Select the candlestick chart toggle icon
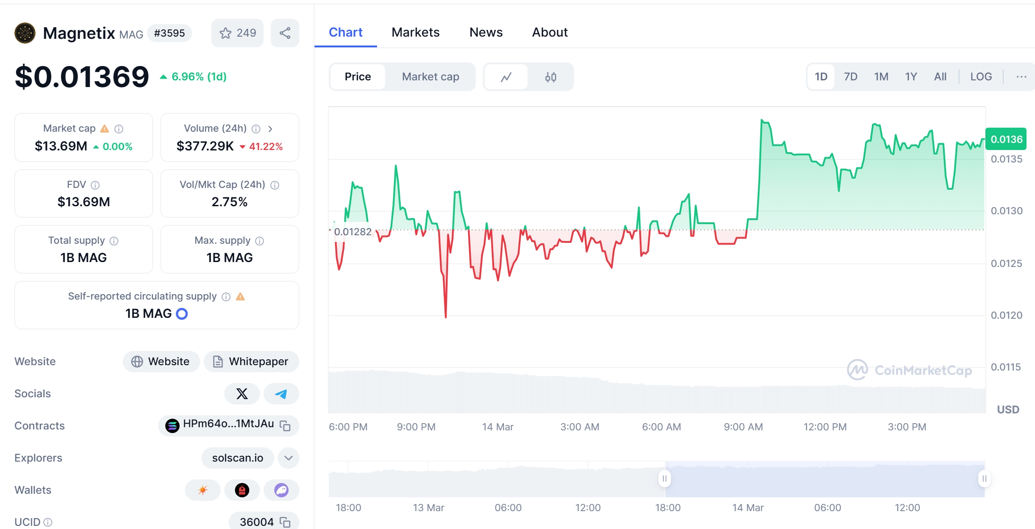This screenshot has height=529, width=1035. (550, 76)
